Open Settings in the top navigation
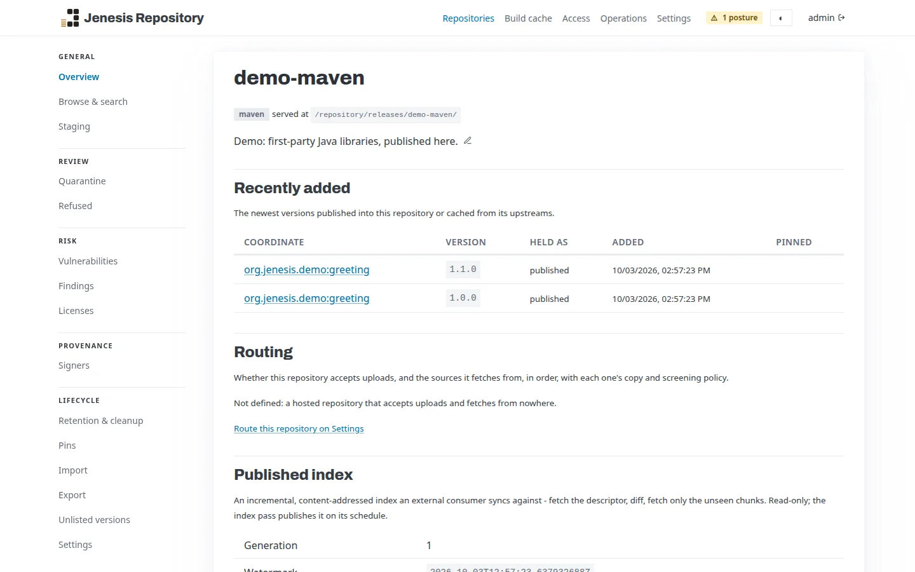 click(674, 18)
